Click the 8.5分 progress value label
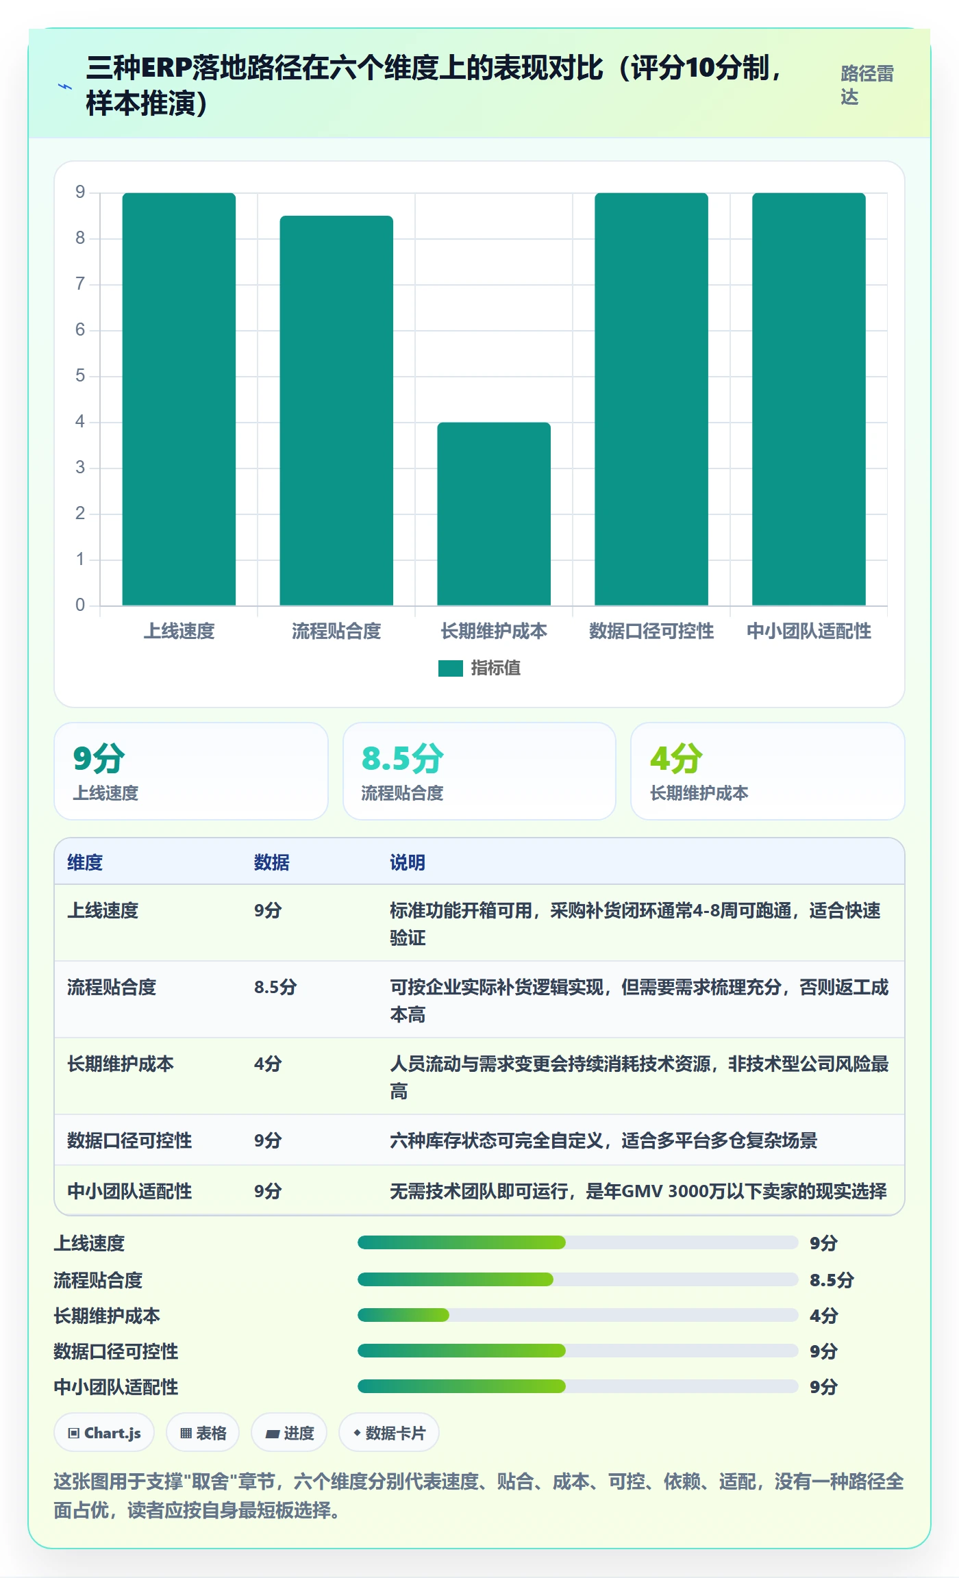The image size is (959, 1578). [x=832, y=1280]
